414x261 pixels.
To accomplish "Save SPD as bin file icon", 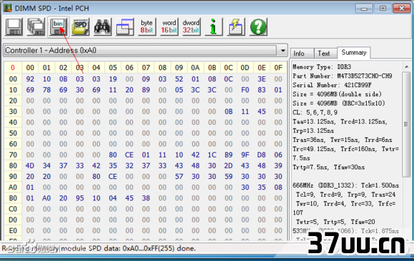I will point(59,26).
